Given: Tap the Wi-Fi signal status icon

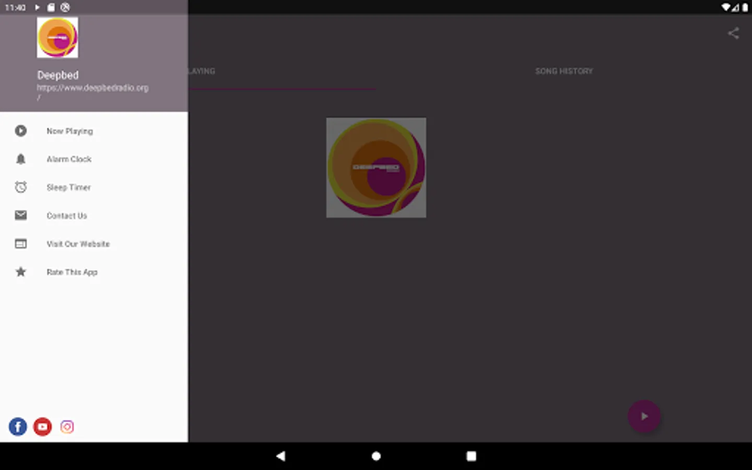Looking at the screenshot, I should point(726,7).
